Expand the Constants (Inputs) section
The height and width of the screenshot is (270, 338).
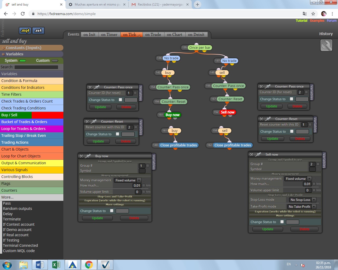32,48
